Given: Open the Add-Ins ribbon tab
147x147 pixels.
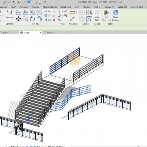Looking at the screenshot, I should pos(98,7).
